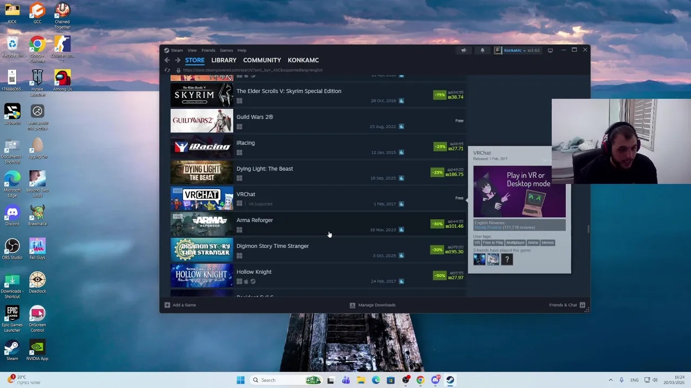Click Steam icon in taskbar
Screen dimensions: 691x388
pos(450,380)
